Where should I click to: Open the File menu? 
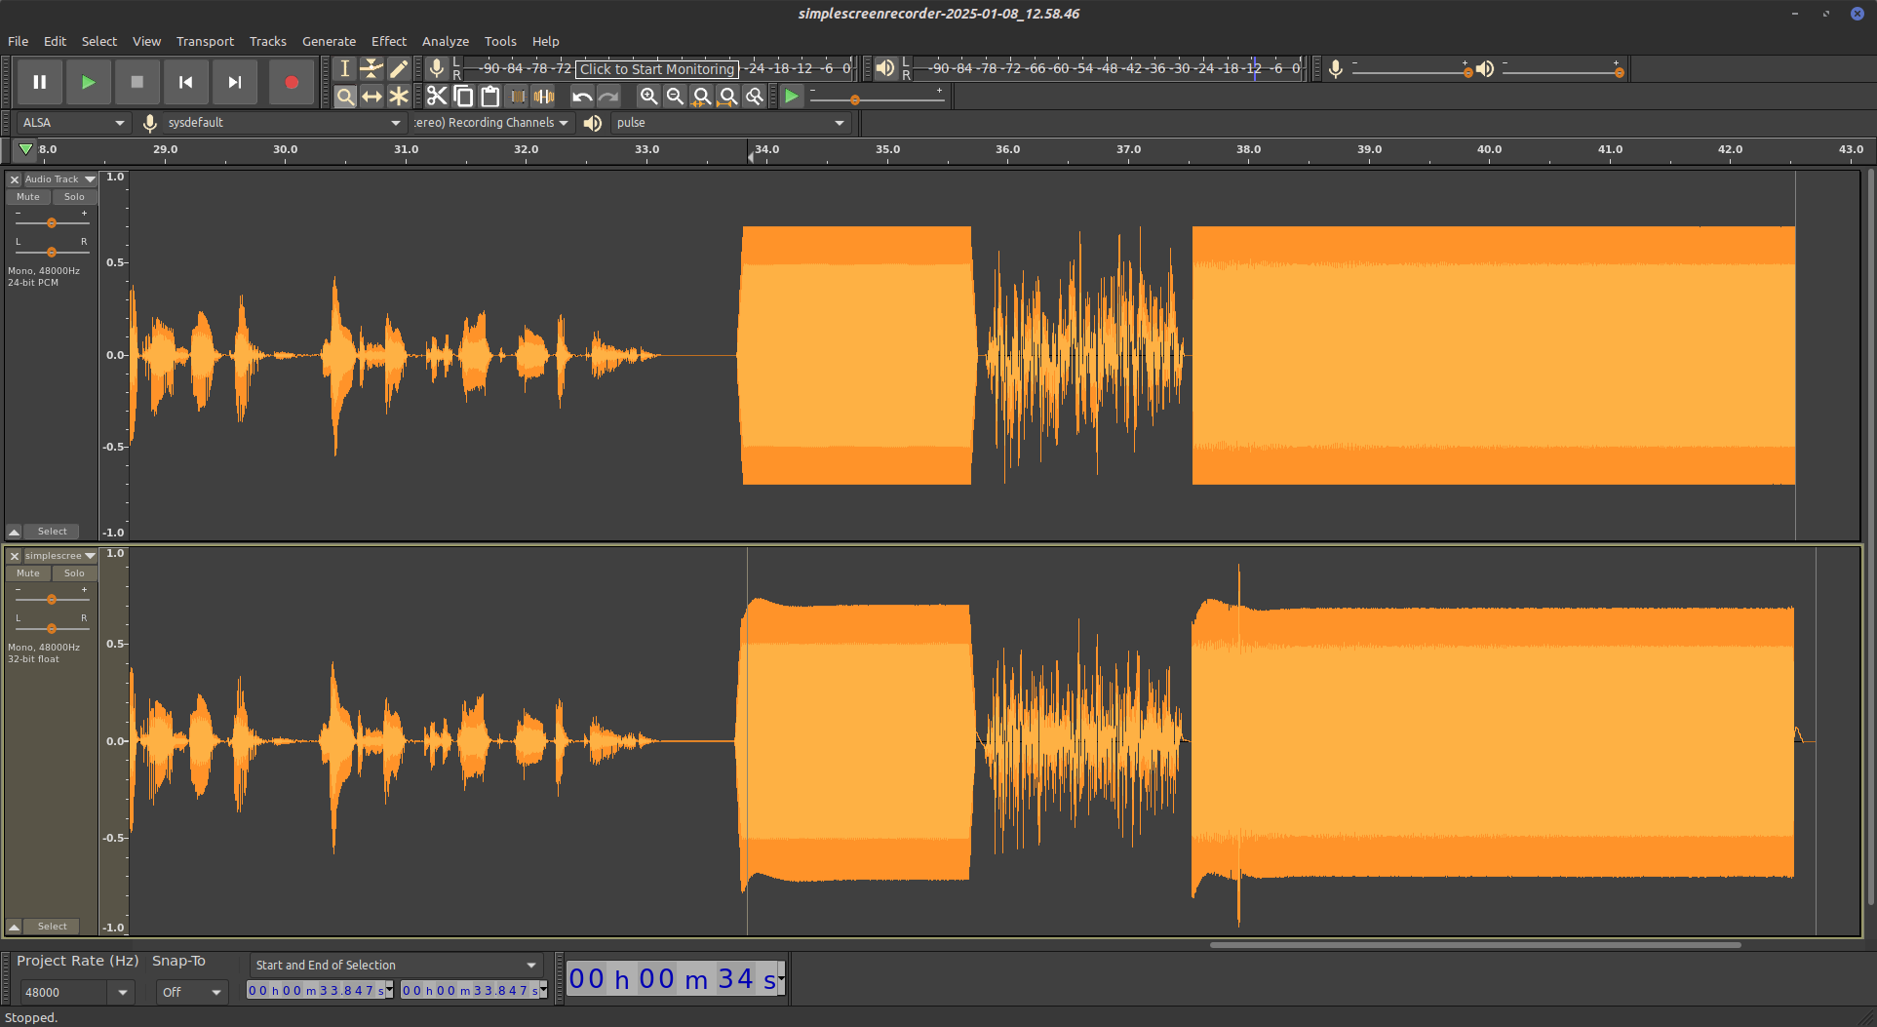point(18,41)
